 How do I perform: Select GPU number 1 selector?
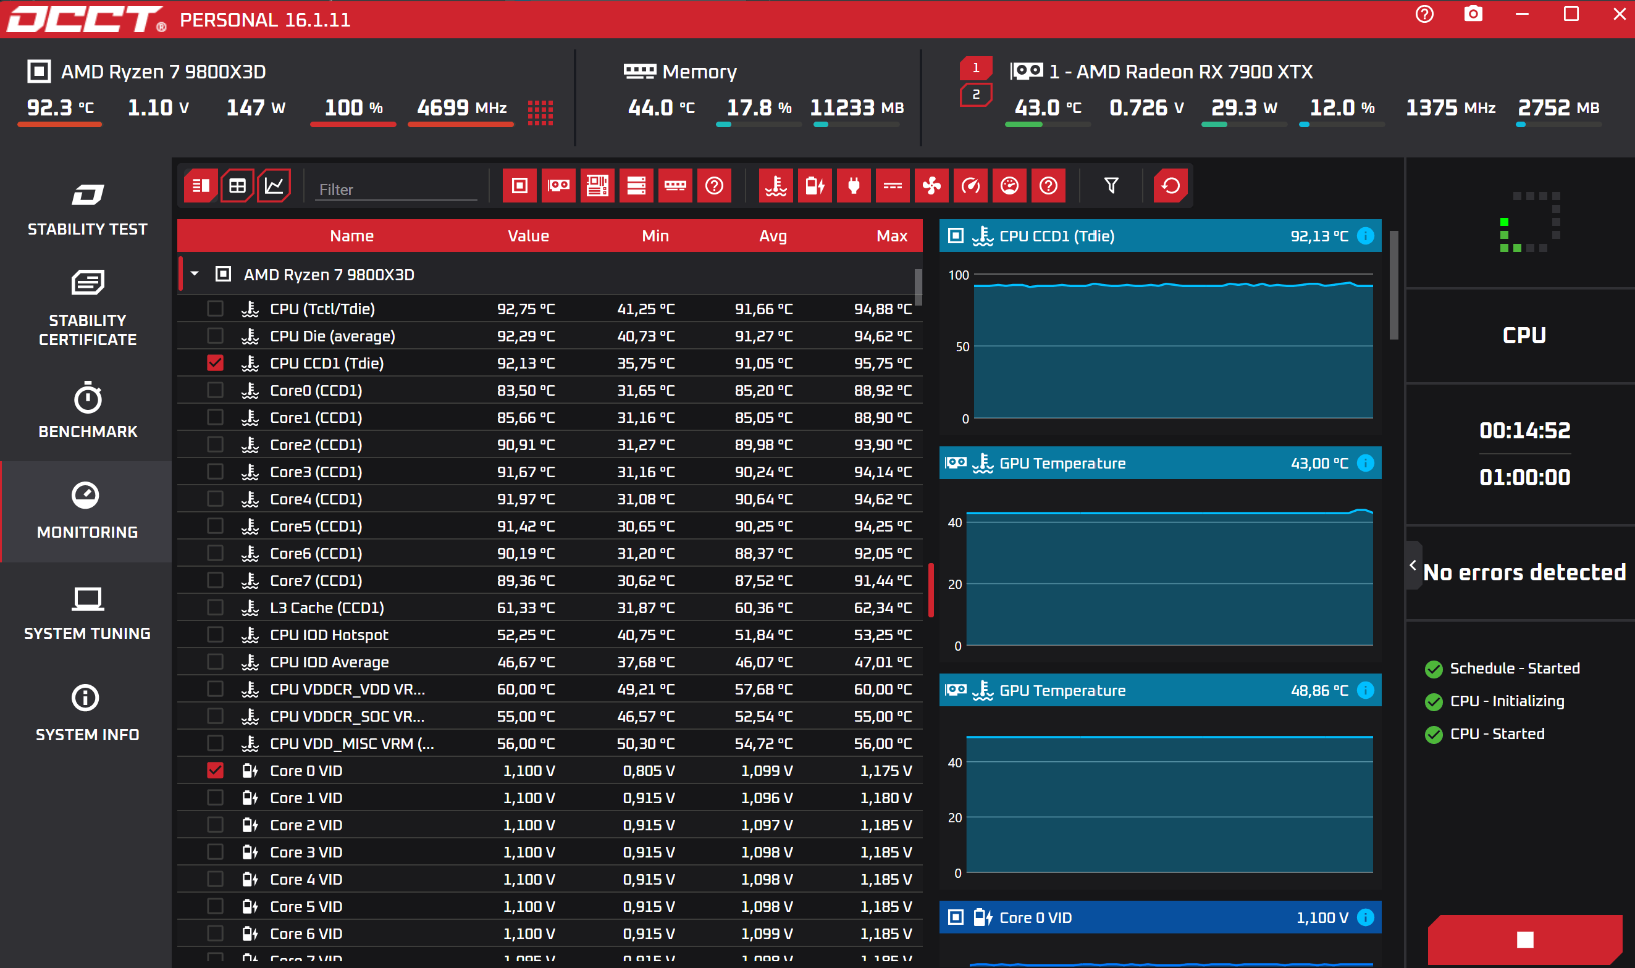[975, 68]
